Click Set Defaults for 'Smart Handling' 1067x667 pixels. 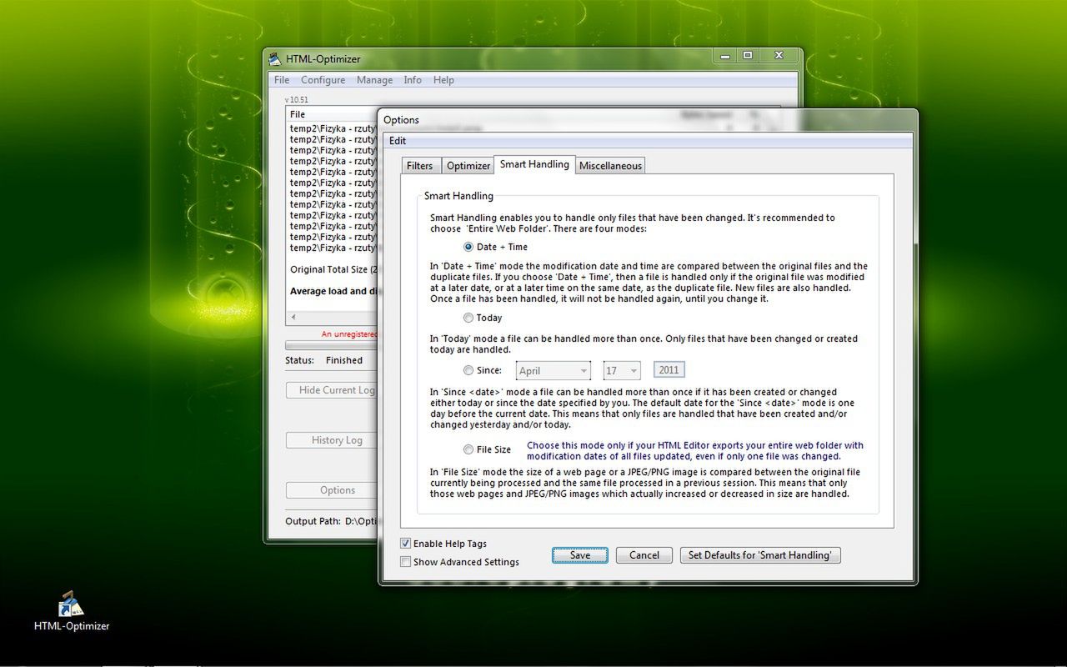760,555
